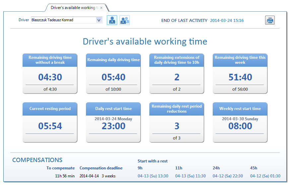Switch to team drivers icon
Screen dimensions: 290x185
coord(124,20)
